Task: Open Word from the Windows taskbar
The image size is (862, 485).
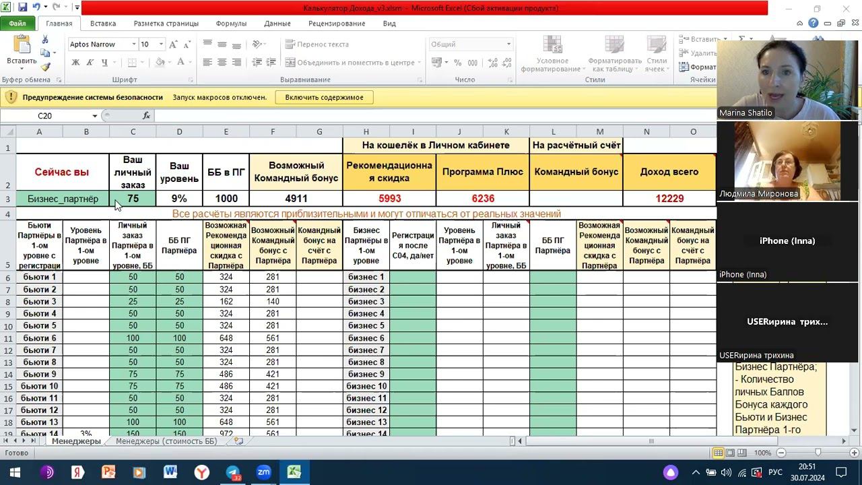Action: coord(170,472)
